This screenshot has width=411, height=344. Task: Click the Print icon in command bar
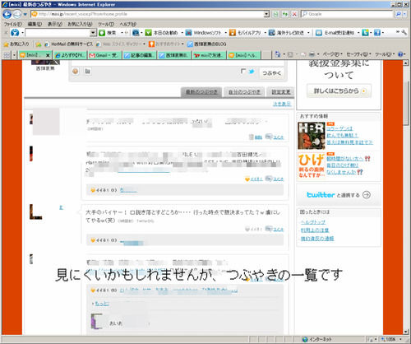click(x=312, y=54)
